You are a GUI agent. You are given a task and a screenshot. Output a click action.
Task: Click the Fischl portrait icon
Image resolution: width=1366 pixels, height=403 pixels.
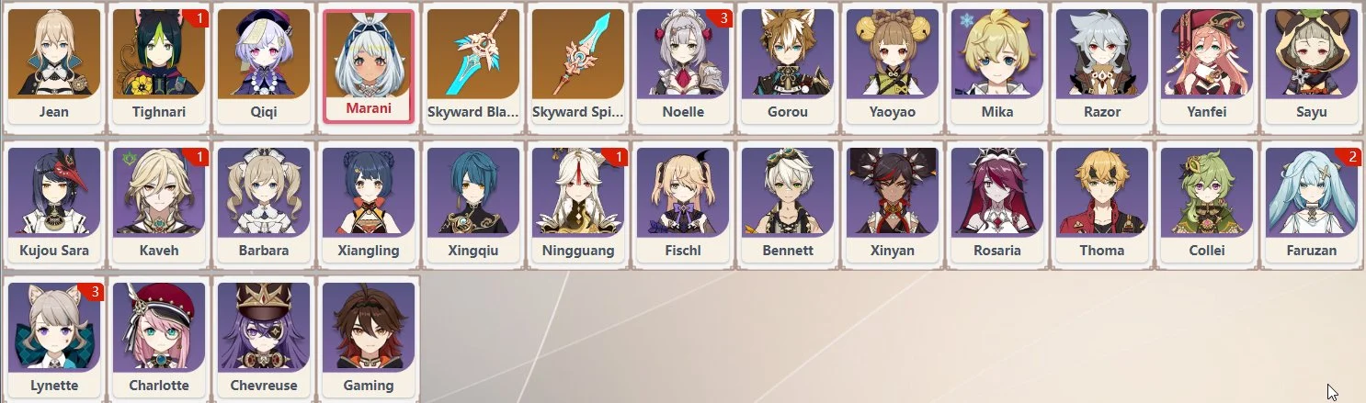coord(683,192)
